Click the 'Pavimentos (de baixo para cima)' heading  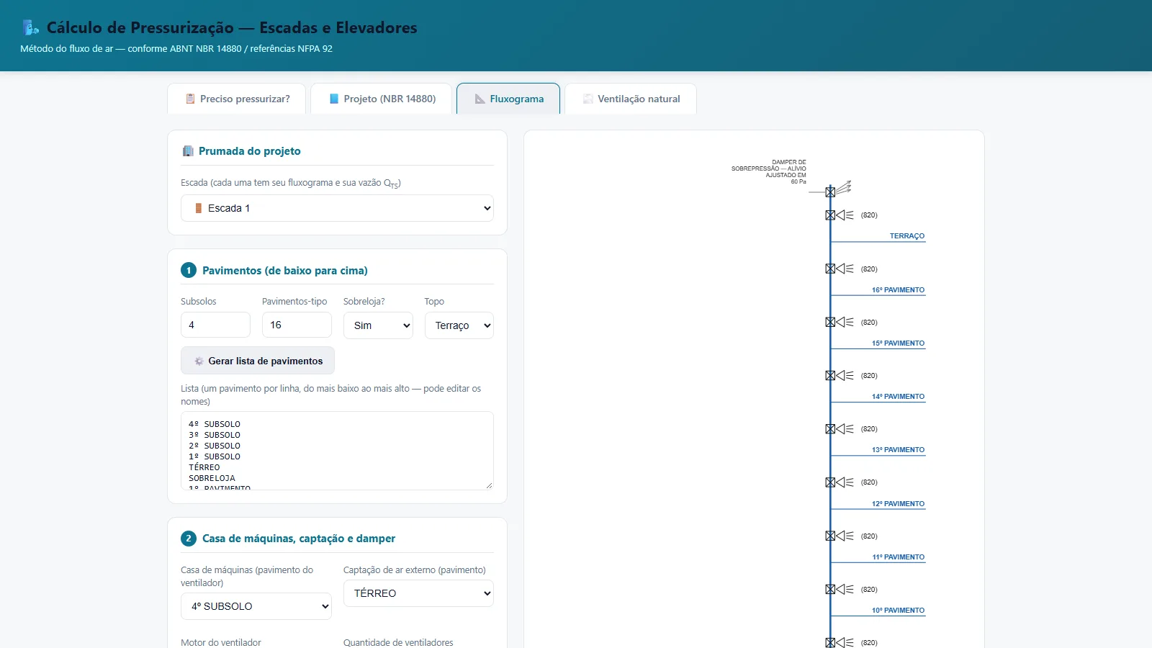pyautogui.click(x=285, y=271)
